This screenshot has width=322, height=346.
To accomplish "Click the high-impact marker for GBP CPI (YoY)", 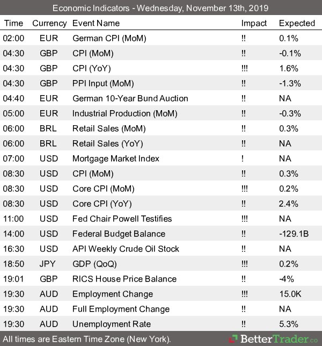I will (244, 68).
